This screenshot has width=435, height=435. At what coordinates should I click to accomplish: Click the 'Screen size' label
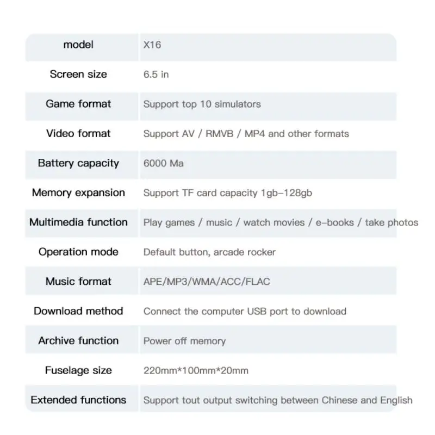[78, 74]
